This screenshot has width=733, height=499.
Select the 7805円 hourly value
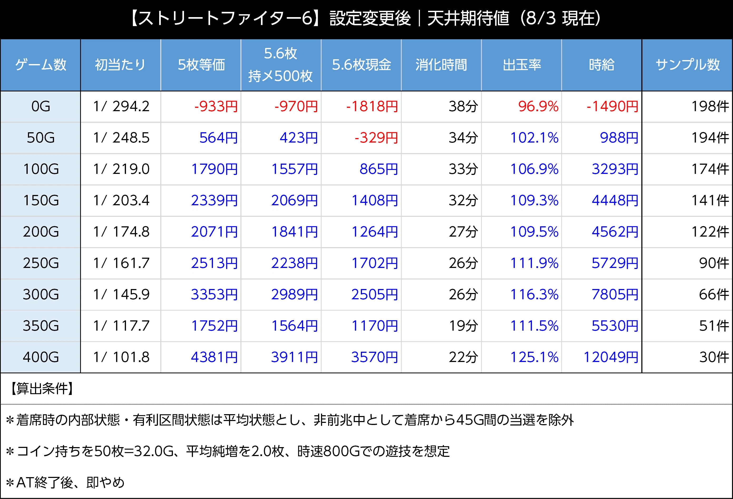(615, 294)
